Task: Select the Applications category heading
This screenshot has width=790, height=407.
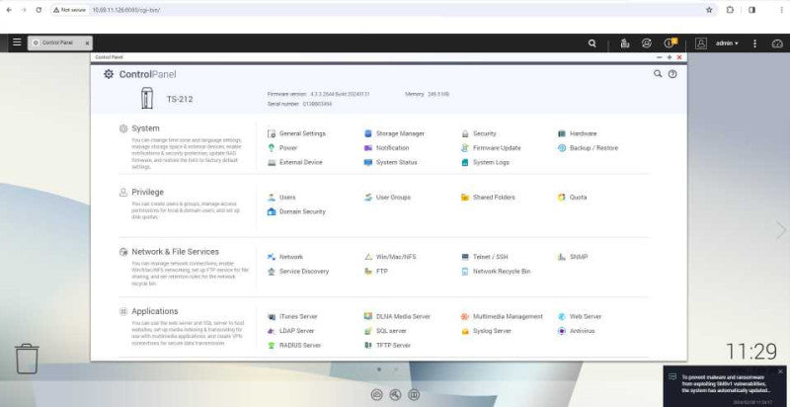Action: pyautogui.click(x=155, y=311)
